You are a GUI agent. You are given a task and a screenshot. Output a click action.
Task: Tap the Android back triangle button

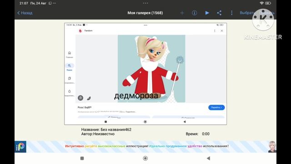(208, 158)
